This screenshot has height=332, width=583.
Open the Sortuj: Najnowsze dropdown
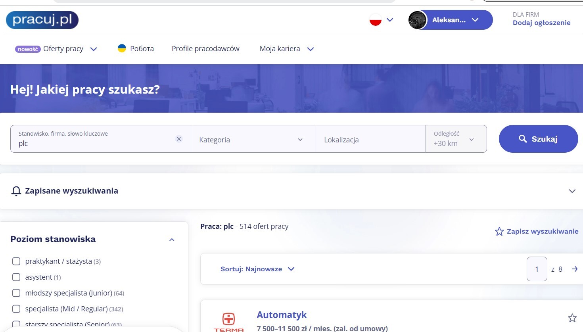tap(257, 269)
